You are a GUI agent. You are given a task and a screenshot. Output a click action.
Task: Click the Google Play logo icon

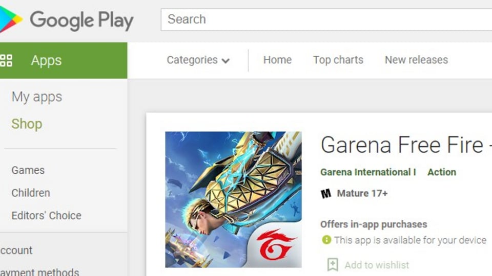pyautogui.click(x=11, y=19)
